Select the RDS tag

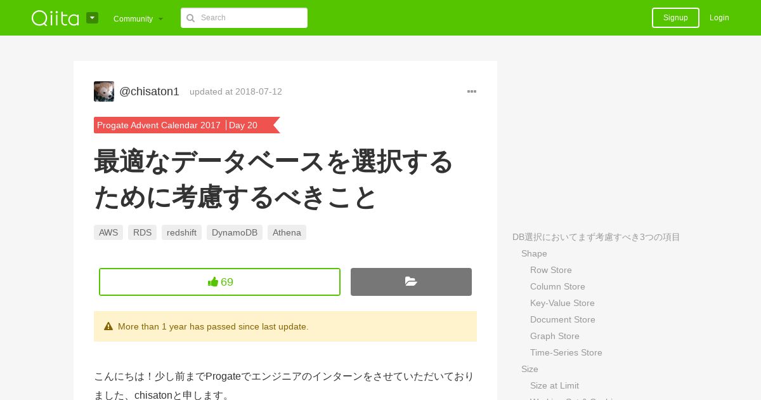(142, 232)
